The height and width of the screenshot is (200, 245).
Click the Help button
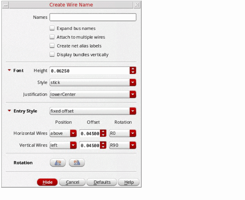coord(129,182)
